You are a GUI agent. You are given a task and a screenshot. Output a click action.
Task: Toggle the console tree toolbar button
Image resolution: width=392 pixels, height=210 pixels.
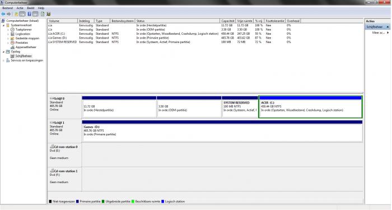tap(22, 14)
